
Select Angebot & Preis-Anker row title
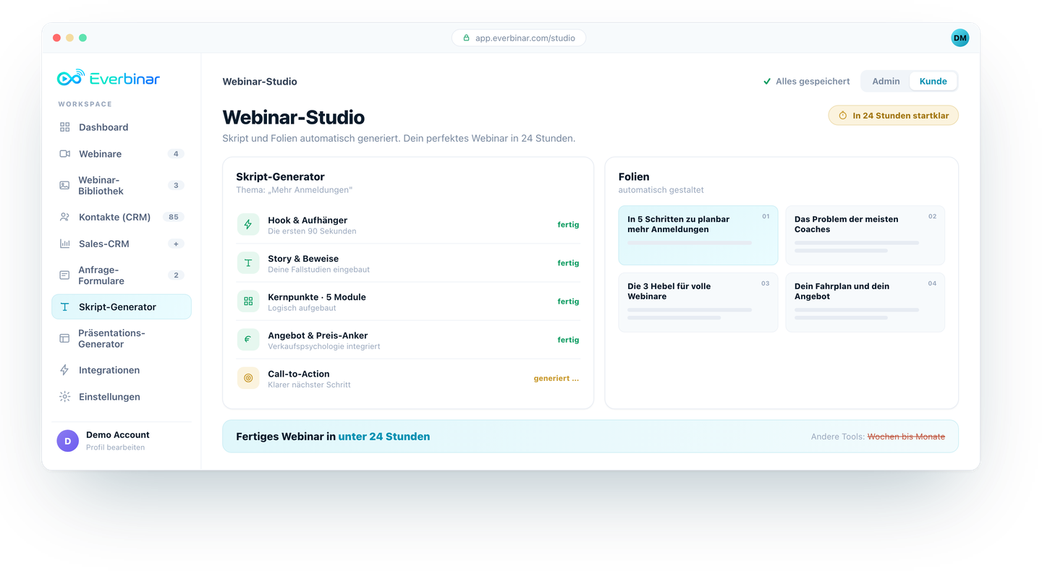point(318,335)
